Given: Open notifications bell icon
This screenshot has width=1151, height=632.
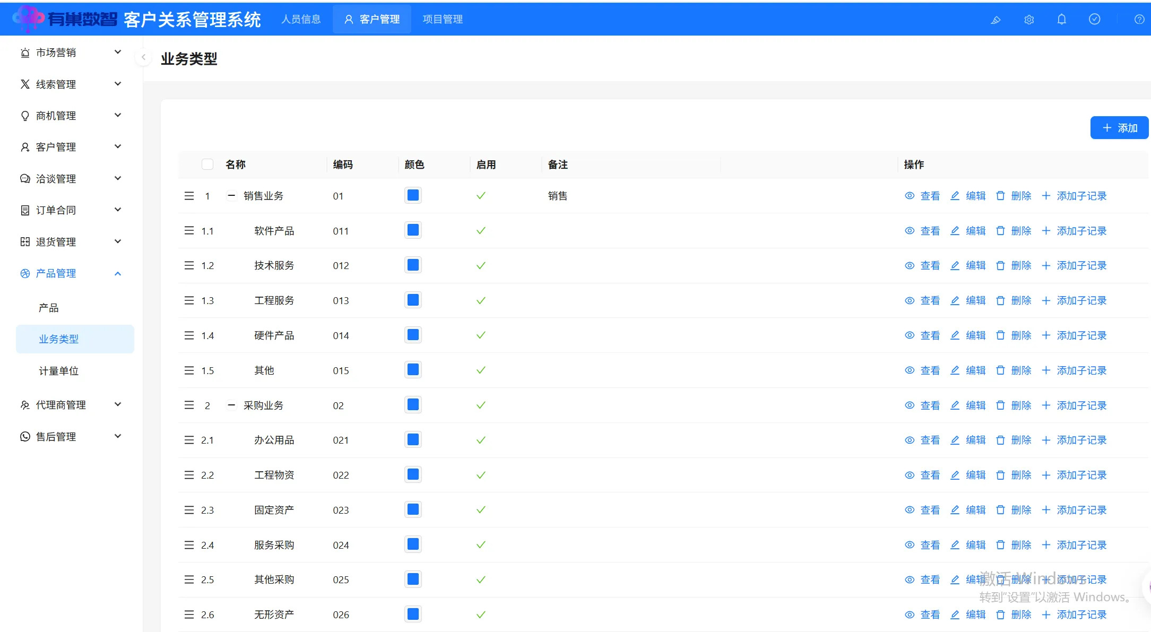Looking at the screenshot, I should click(1062, 19).
